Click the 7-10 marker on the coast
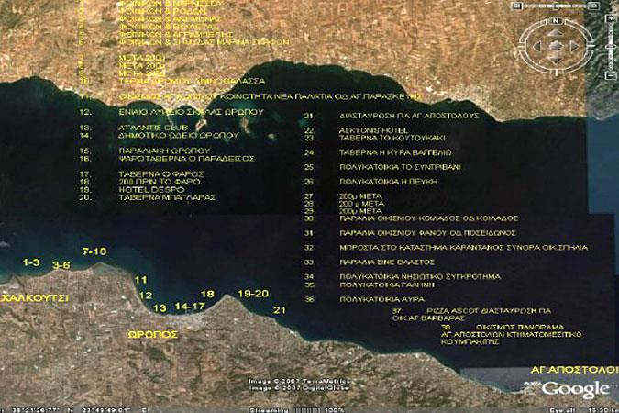The height and width of the screenshot is (413, 619). [x=94, y=251]
